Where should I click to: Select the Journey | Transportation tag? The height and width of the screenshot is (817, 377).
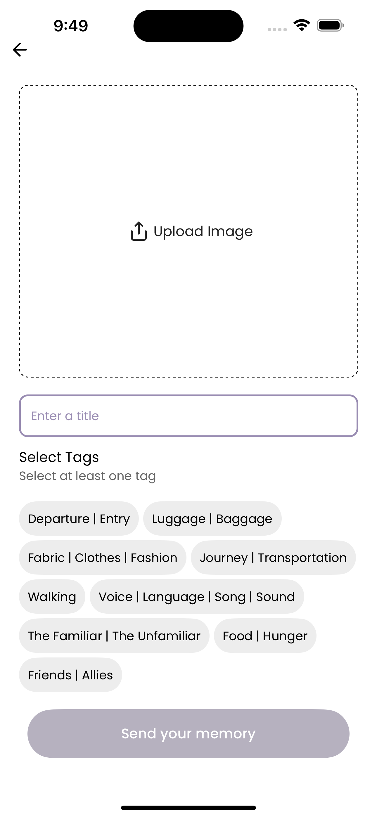273,558
